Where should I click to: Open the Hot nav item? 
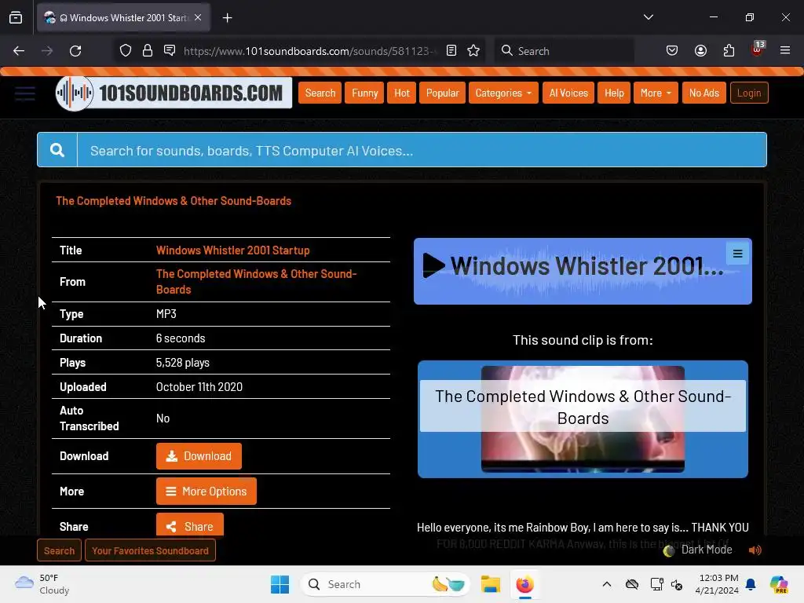click(401, 93)
